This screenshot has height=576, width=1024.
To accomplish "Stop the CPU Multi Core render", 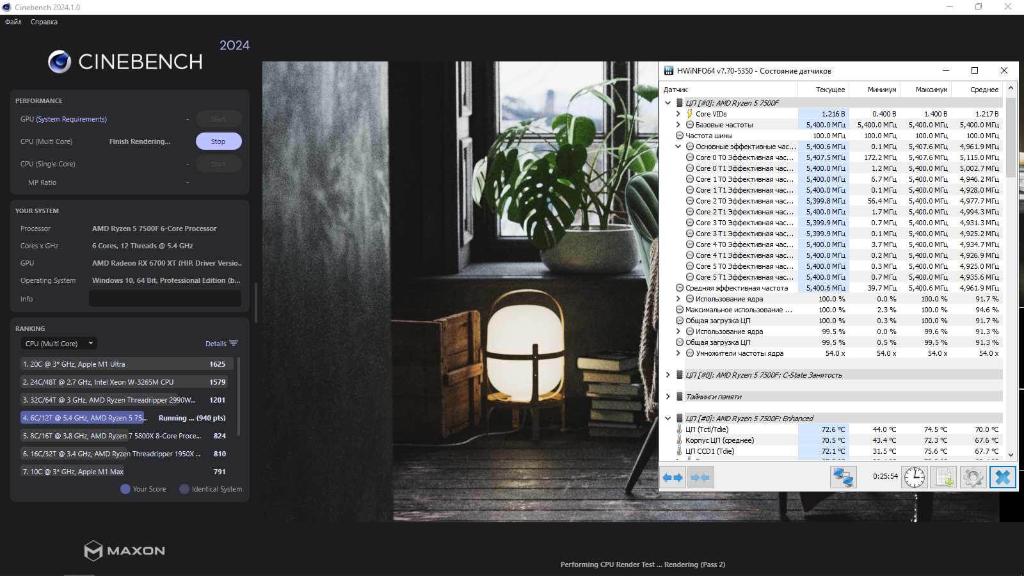I will pyautogui.click(x=218, y=141).
